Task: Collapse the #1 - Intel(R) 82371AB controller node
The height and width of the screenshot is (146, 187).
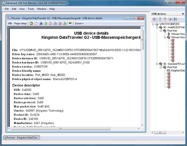Action: click(157, 27)
